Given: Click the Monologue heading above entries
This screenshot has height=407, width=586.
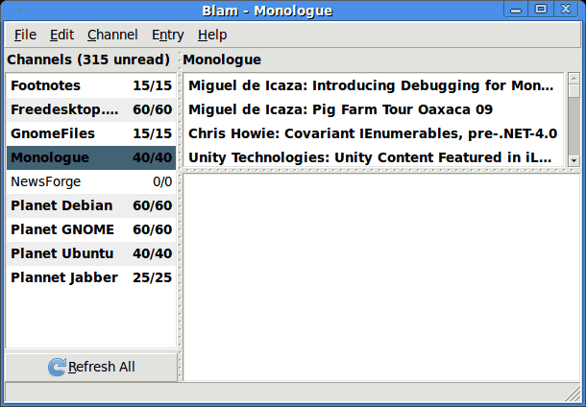Looking at the screenshot, I should coord(222,60).
